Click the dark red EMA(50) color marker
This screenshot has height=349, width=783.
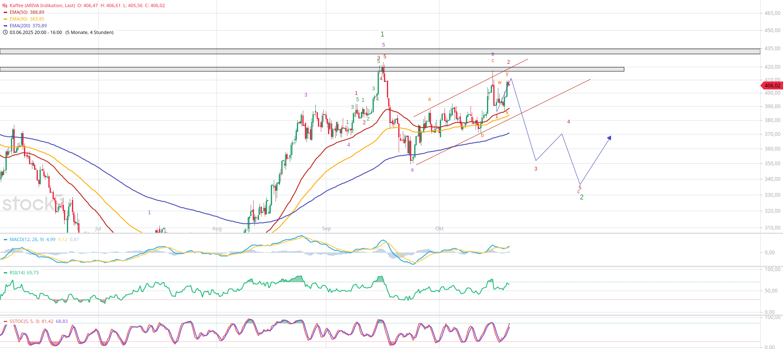click(5, 12)
